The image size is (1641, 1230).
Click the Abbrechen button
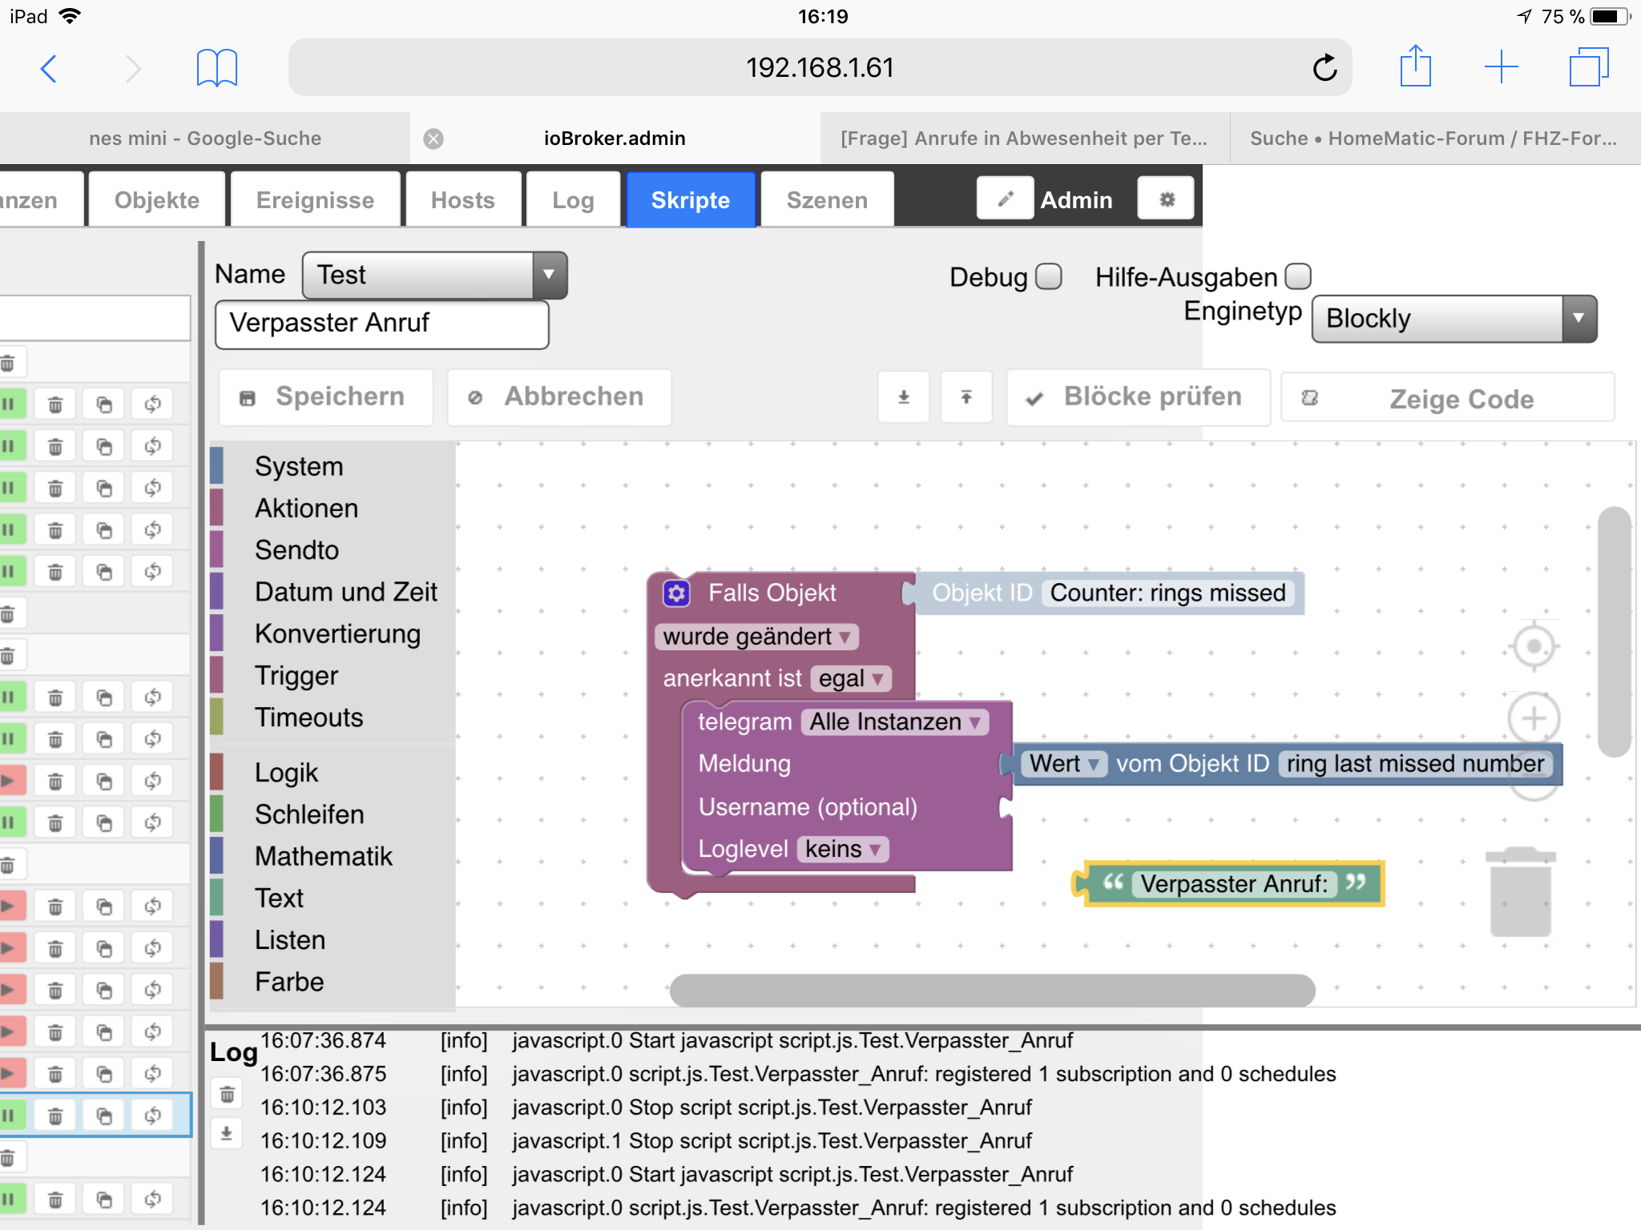click(x=559, y=397)
